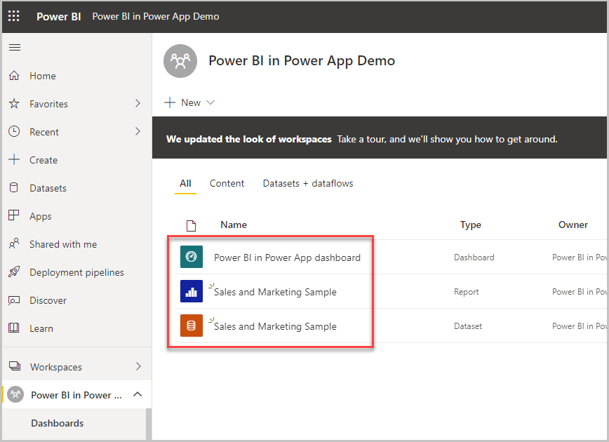Click the Learn book icon

click(x=14, y=328)
